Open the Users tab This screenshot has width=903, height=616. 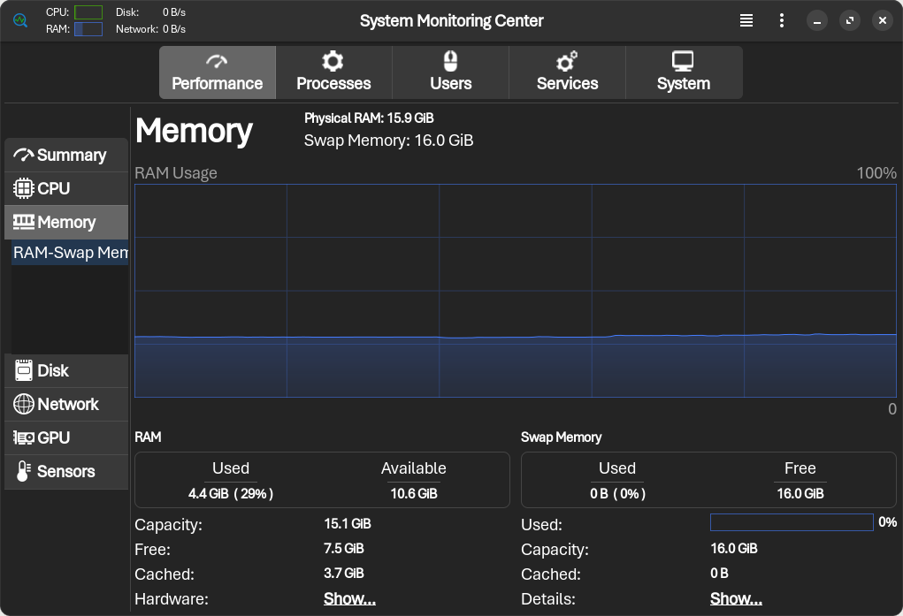(x=450, y=72)
